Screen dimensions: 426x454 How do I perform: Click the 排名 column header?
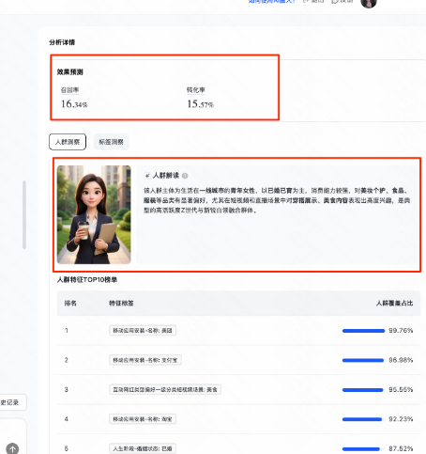click(x=70, y=304)
